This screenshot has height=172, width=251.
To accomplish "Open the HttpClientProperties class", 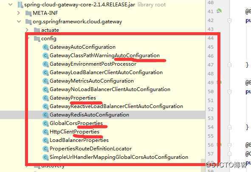I will 75,132.
